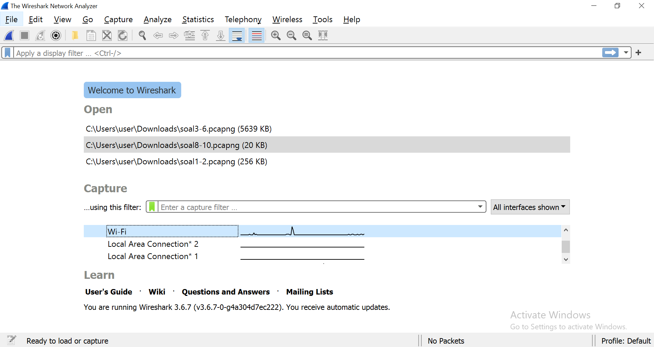
Task: Open recent file soal1-2.pcapng
Action: click(x=327, y=161)
